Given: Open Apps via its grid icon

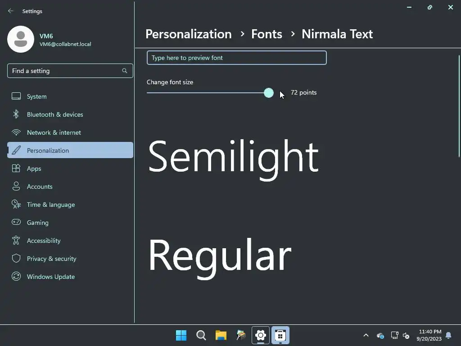Looking at the screenshot, I should click(16, 168).
